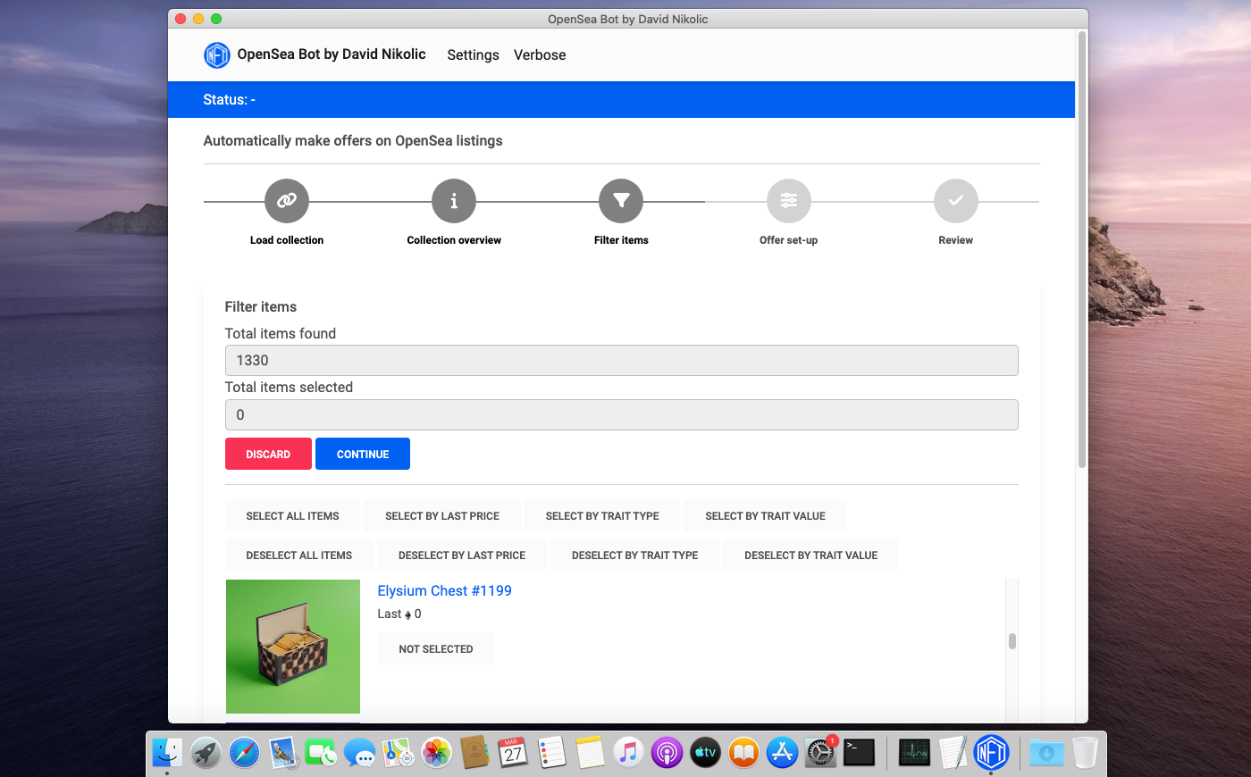Click the main window vertical scrollbar
Screen dimensions: 1251x777
point(1082,250)
